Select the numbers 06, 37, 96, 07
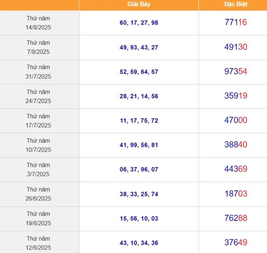The width and height of the screenshot is (267, 253). 139,169
